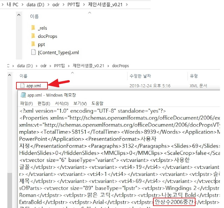The width and height of the screenshot is (224, 208).
Task: Select the [Content_Types].xml file icon
Action: click(34, 52)
